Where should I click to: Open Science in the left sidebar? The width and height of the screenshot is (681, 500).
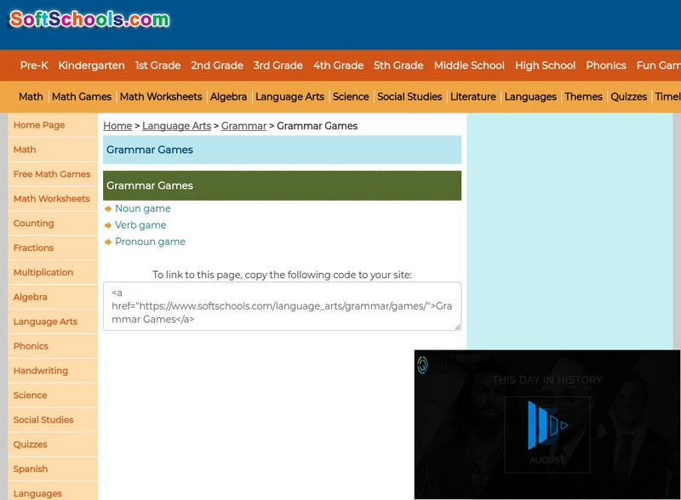tap(53, 395)
